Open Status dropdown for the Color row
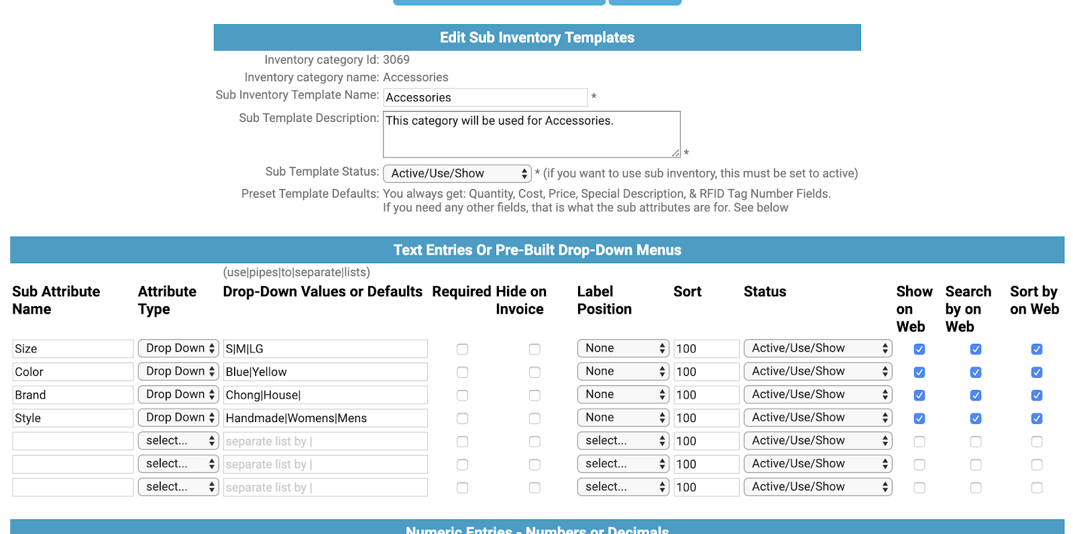This screenshot has height=534, width=1073. click(x=817, y=371)
